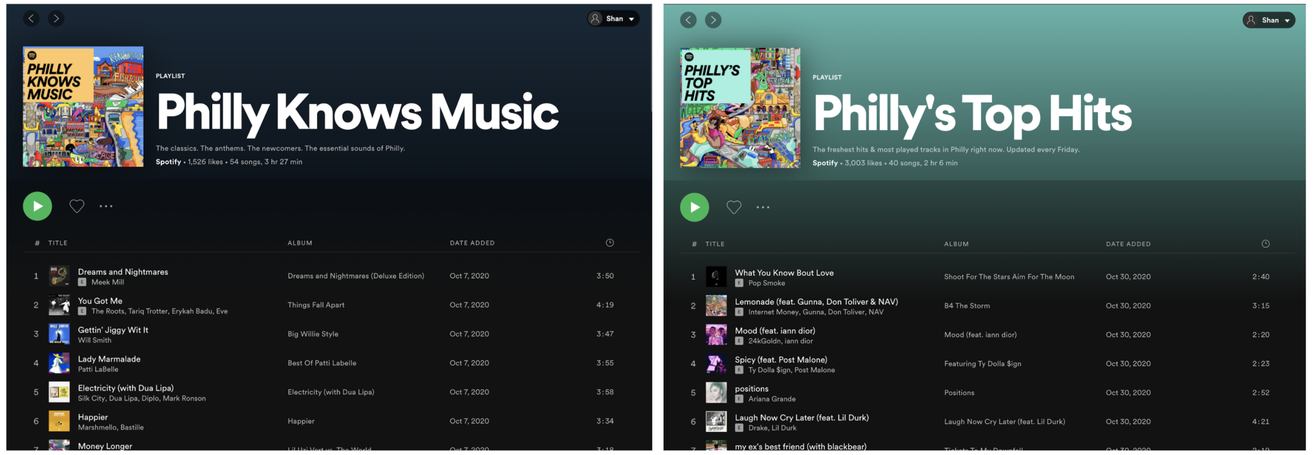Open album Big Willie Style
Image resolution: width=1313 pixels, height=455 pixels.
pos(312,334)
